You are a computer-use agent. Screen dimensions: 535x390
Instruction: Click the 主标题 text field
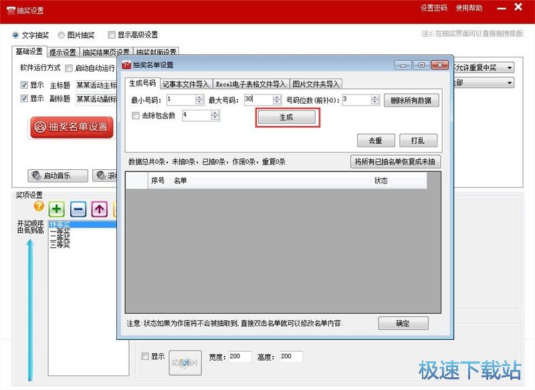coord(96,85)
